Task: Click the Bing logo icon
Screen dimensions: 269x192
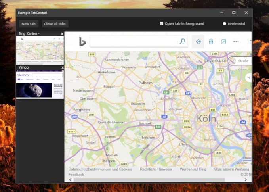Action: click(82, 42)
